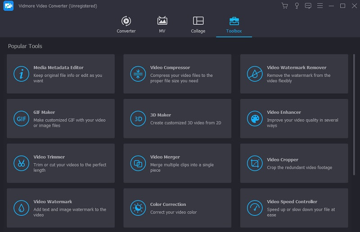Open the Color Correction sun icon

138,208
